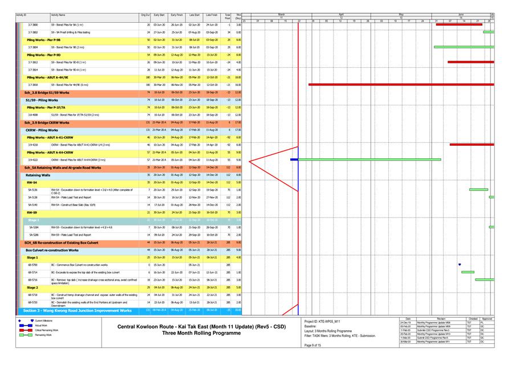Click the Total Float column header

(x=228, y=16)
